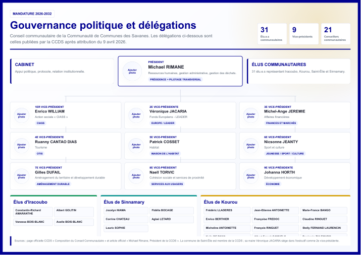This screenshot has height=255, width=361.
Task: Click the PRÉSIDENCE + PILOTAGE TRANSVERSAL tag
Action: click(x=175, y=80)
